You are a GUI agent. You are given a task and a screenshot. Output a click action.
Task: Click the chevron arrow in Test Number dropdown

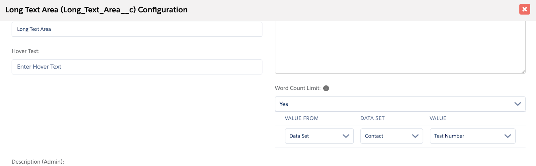[508, 136]
